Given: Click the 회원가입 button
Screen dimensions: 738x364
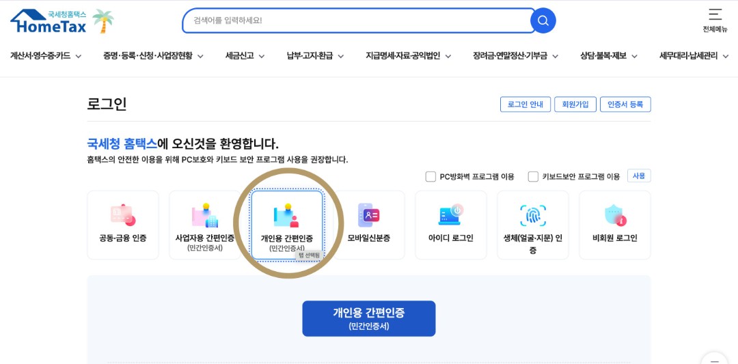Looking at the screenshot, I should pos(575,104).
